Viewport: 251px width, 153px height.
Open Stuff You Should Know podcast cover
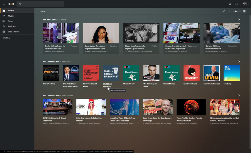(91, 73)
